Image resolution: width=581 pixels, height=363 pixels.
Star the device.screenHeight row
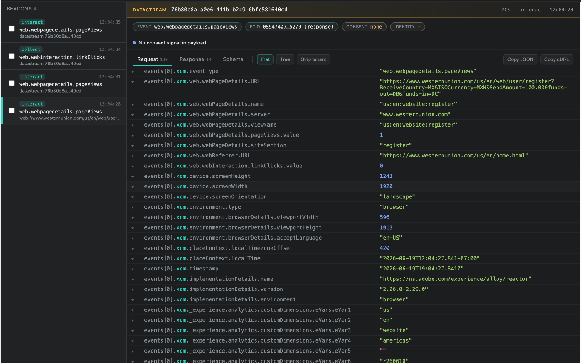click(x=133, y=177)
